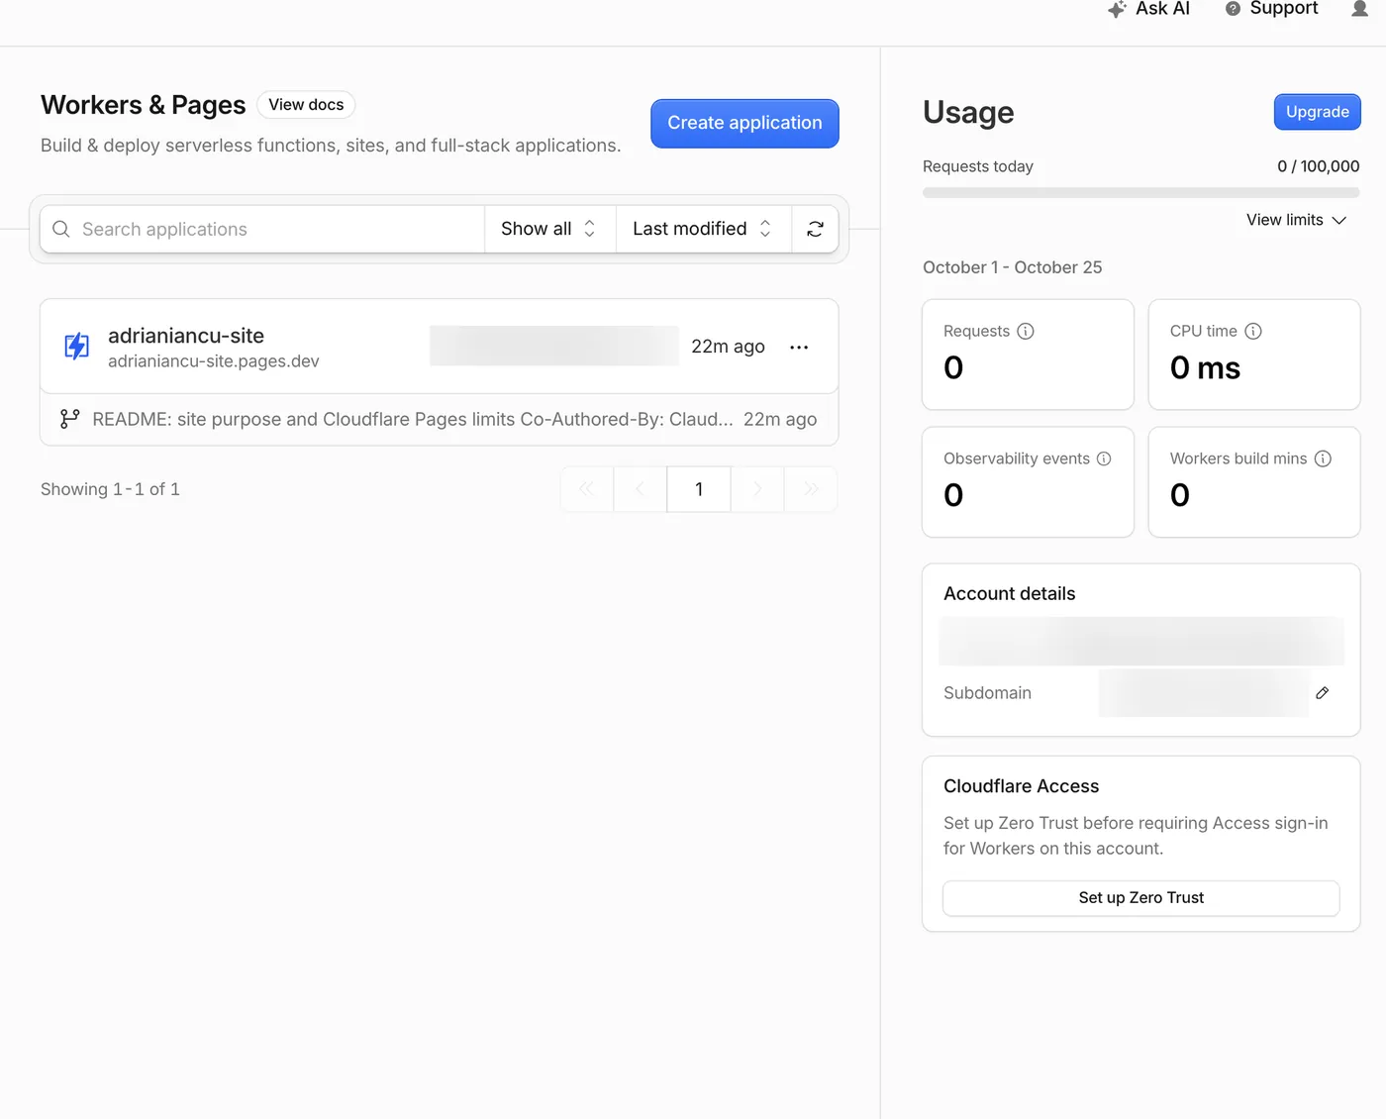Click the 0 / 100,000 requests value

coord(1318,166)
